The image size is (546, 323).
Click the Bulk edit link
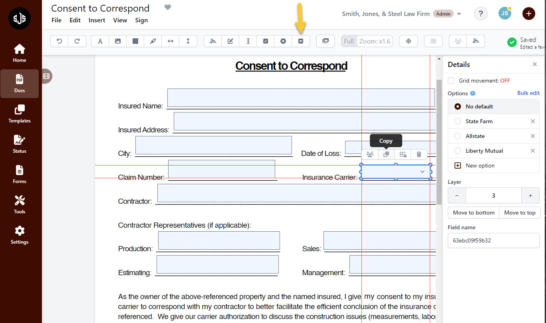coord(528,93)
